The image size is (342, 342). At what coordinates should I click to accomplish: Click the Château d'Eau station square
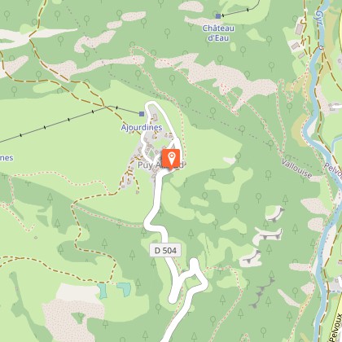(x=218, y=16)
